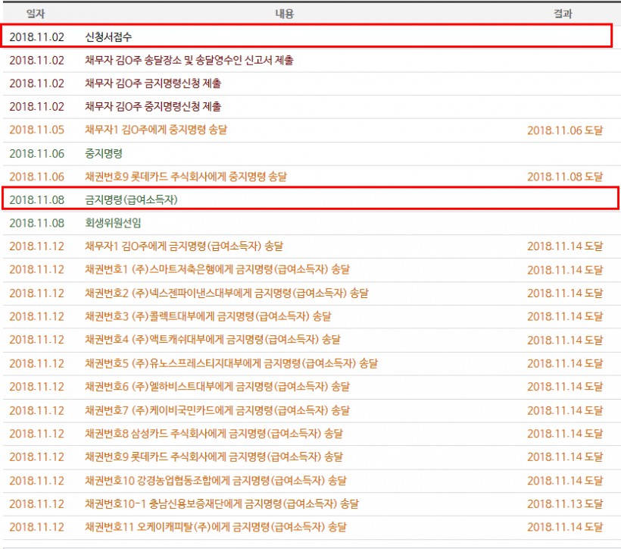Click result 2018.11.08 도달
The width and height of the screenshot is (621, 549).
pyautogui.click(x=565, y=177)
